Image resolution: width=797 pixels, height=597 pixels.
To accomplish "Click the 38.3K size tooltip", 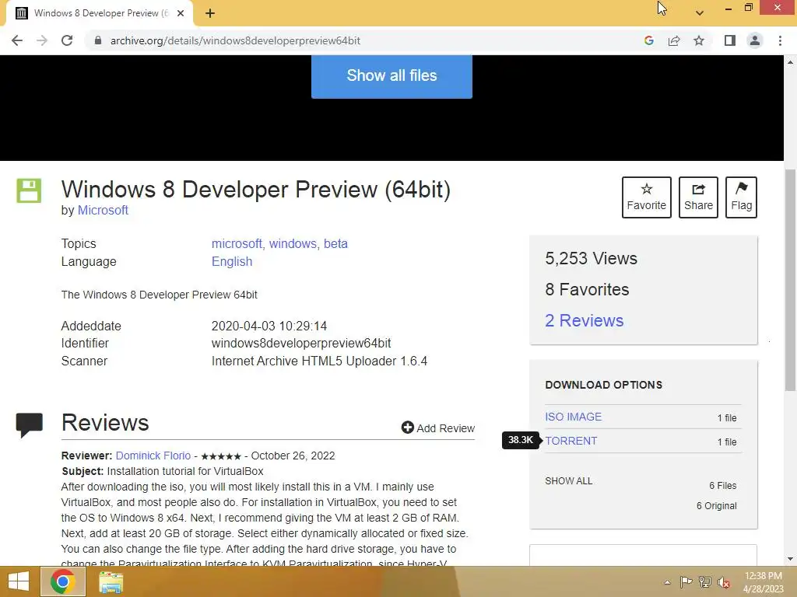I will 521,440.
